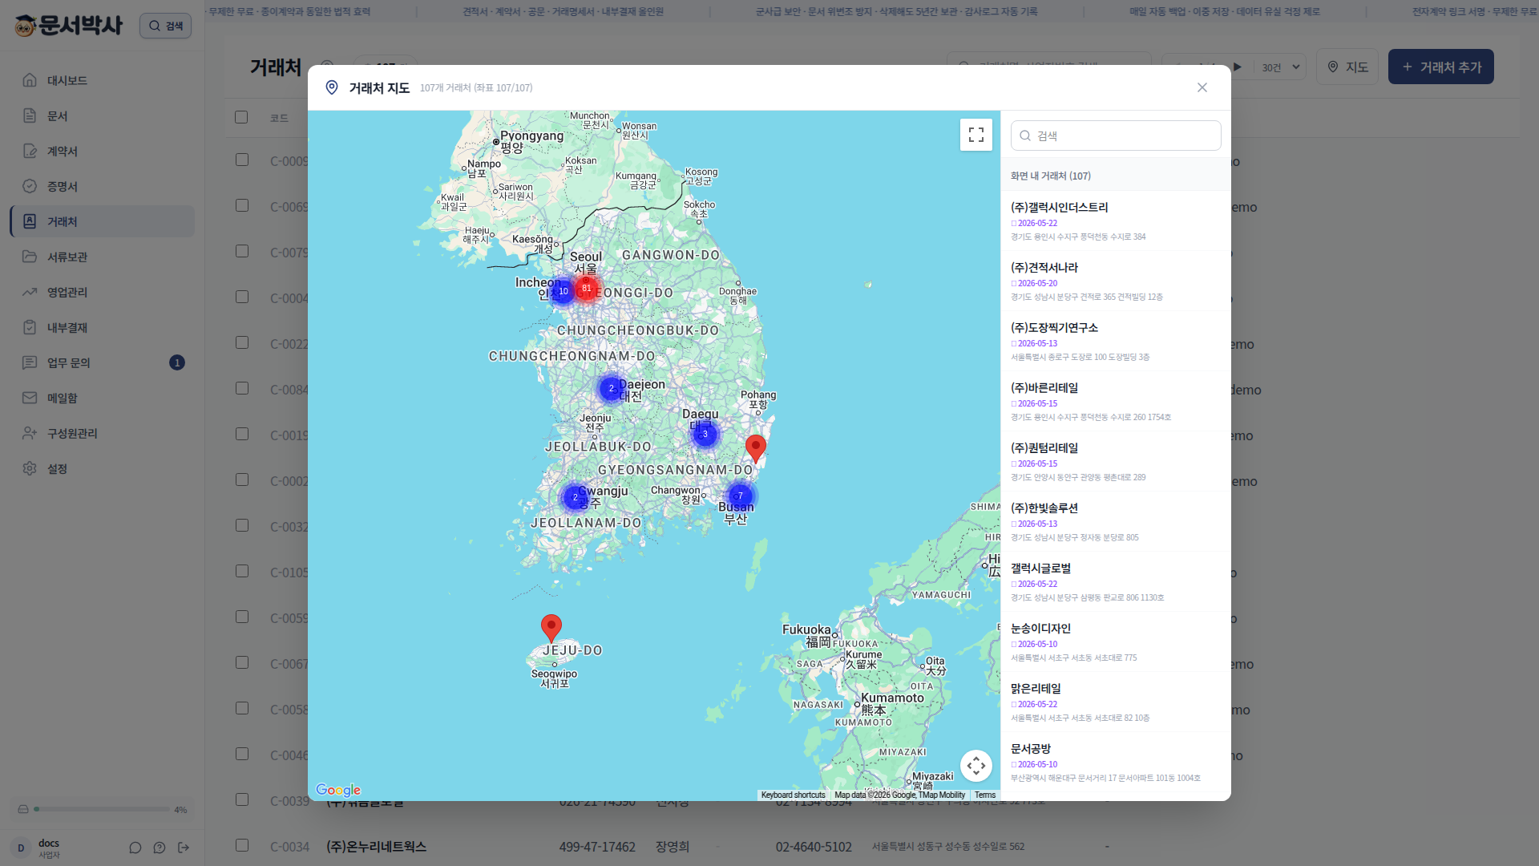Open map camera pan control

pyautogui.click(x=976, y=766)
